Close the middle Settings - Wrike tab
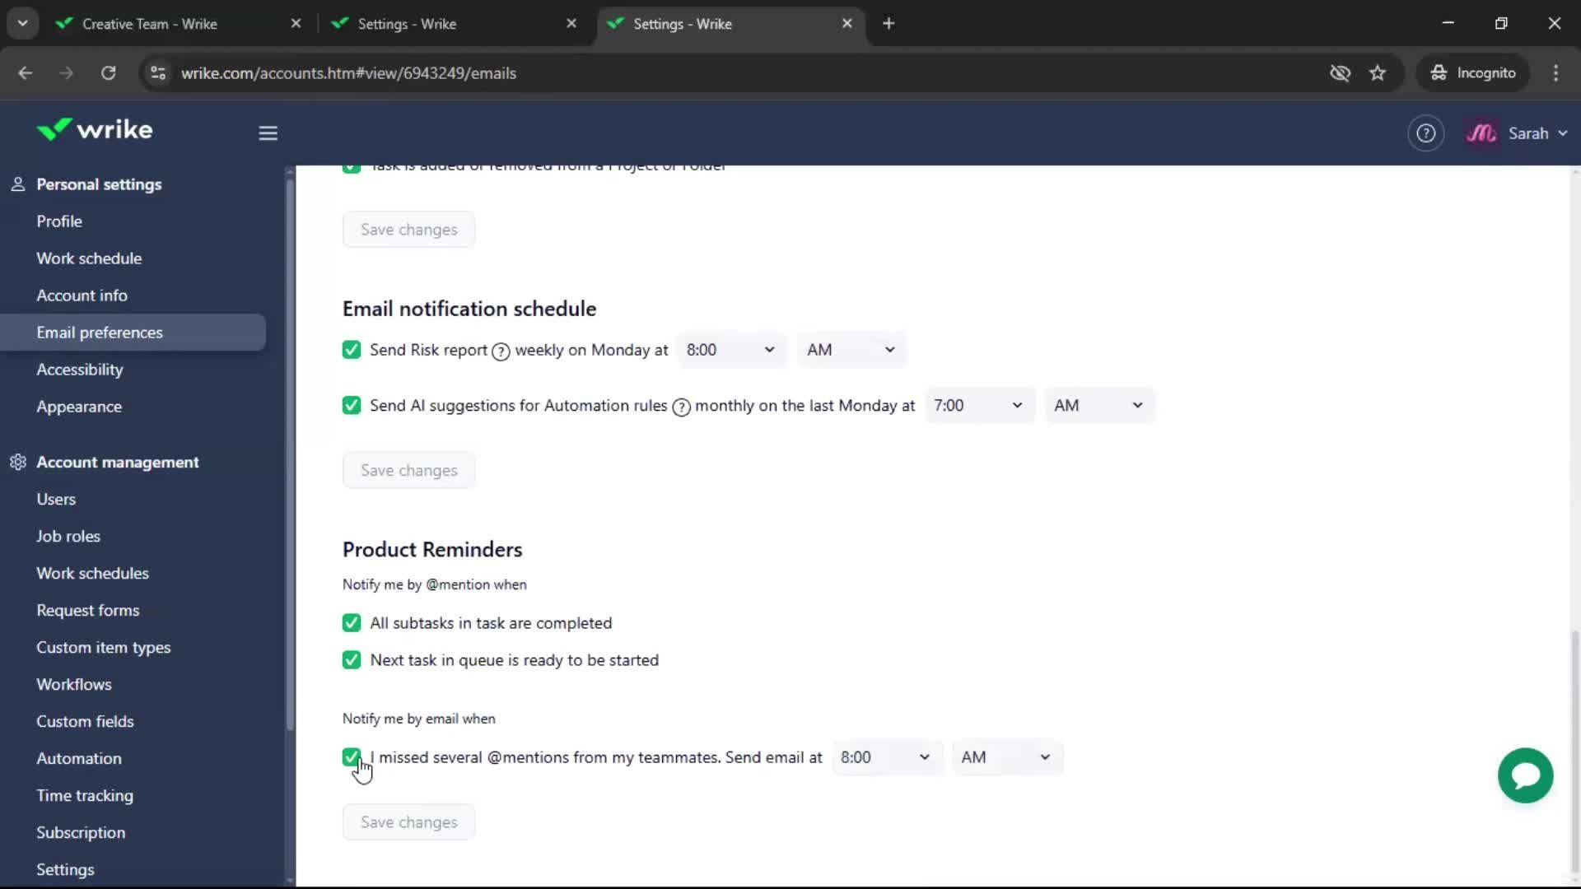Viewport: 1581px width, 889px height. click(571, 24)
